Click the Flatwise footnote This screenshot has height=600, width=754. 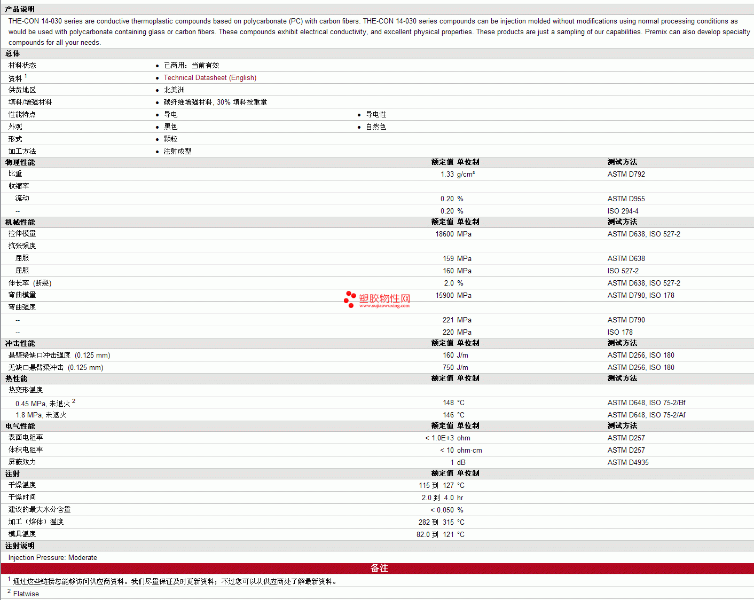(26, 594)
